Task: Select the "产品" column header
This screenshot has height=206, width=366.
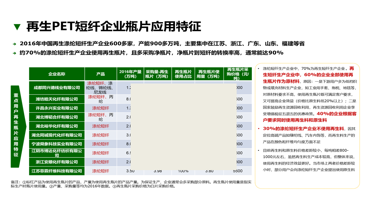Action: tap(100, 74)
